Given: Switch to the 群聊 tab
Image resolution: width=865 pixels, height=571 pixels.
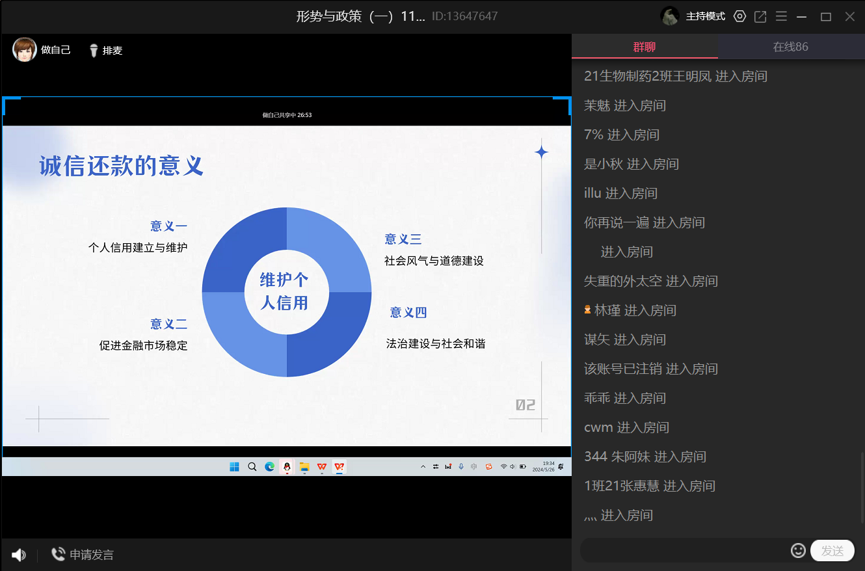Looking at the screenshot, I should (x=645, y=47).
